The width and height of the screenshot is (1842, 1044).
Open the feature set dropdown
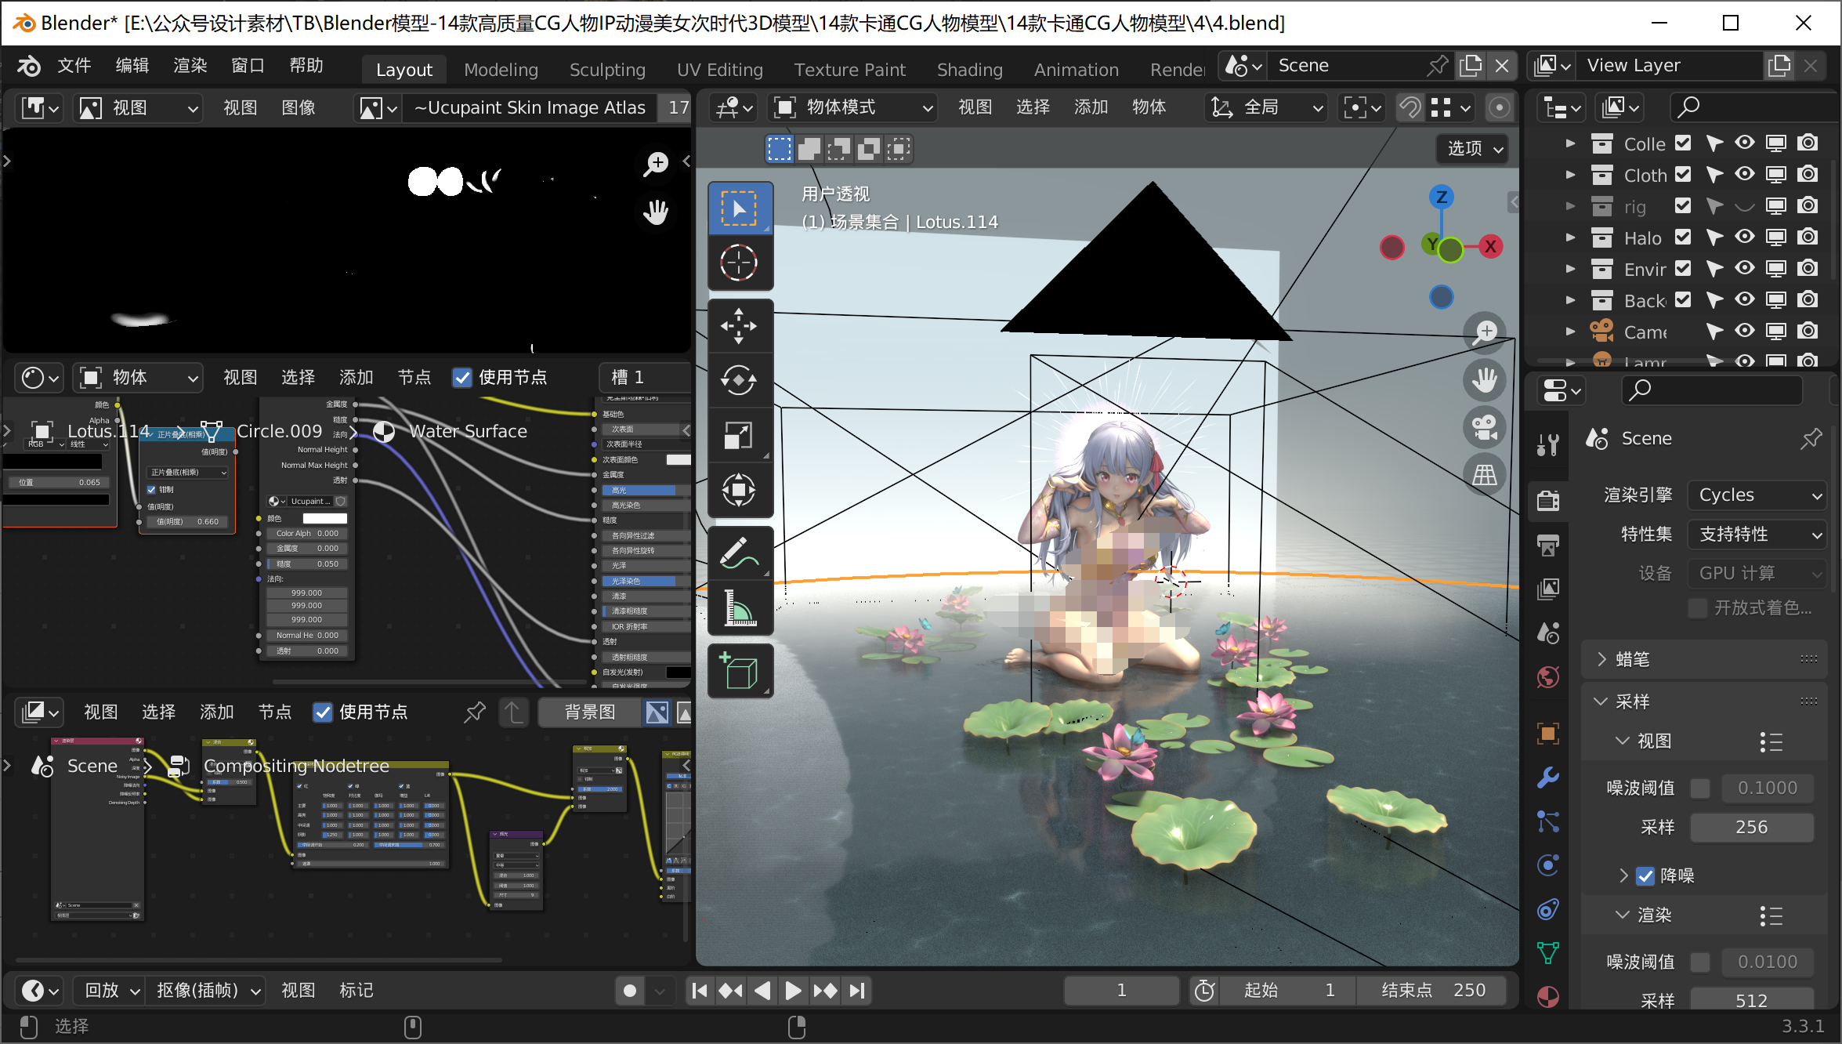pyautogui.click(x=1757, y=535)
